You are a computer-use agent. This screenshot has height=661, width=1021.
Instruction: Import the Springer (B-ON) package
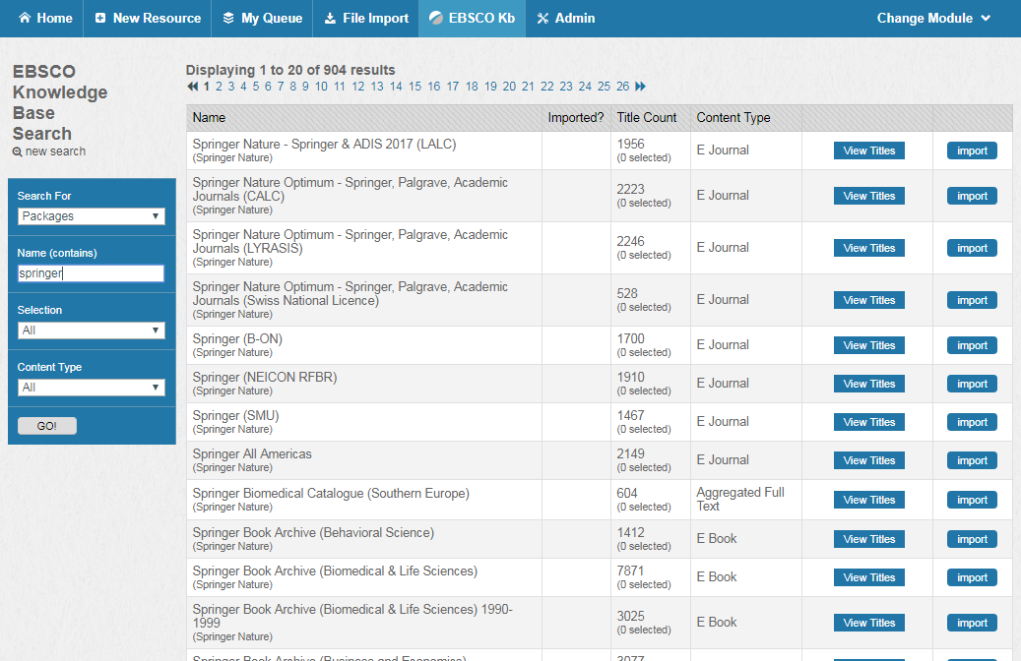pyautogui.click(x=972, y=345)
